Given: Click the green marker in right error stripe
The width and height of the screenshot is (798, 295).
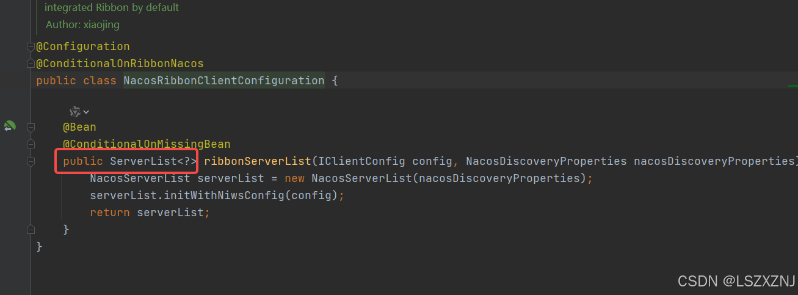Looking at the screenshot, I should pyautogui.click(x=793, y=86).
